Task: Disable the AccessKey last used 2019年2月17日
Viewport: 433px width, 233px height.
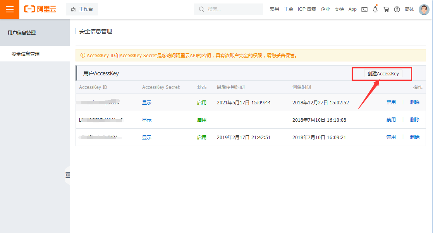Action: [391, 137]
